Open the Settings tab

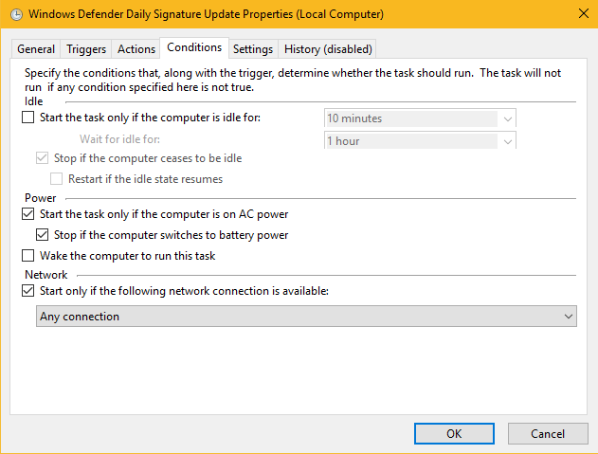(x=253, y=49)
